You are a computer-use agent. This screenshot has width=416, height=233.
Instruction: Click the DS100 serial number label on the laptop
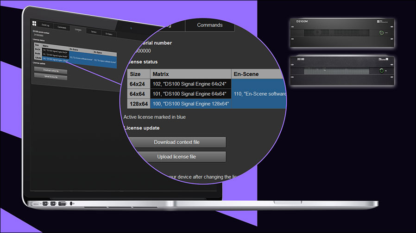coord(41,32)
